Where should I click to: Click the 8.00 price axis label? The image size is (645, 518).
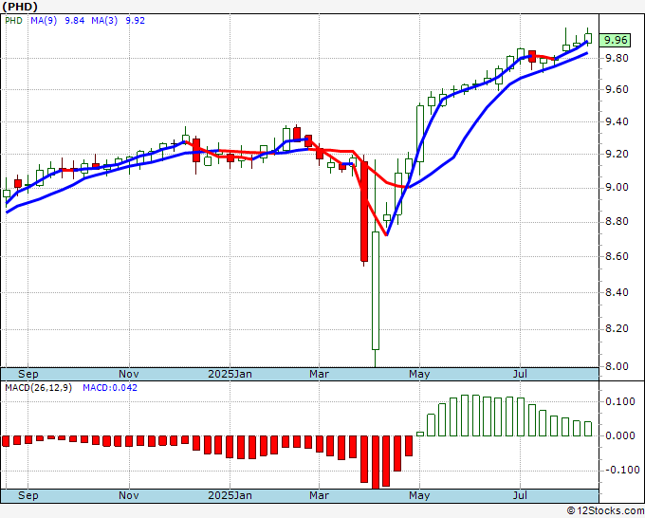click(617, 366)
